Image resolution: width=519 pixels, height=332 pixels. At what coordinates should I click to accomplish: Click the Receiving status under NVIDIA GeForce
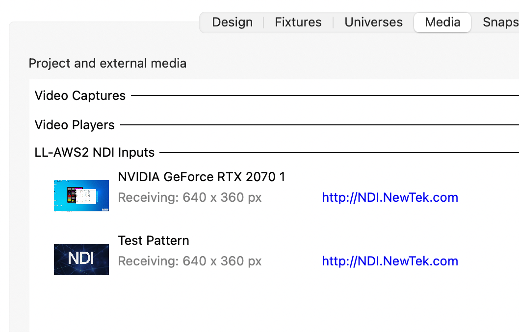(190, 197)
